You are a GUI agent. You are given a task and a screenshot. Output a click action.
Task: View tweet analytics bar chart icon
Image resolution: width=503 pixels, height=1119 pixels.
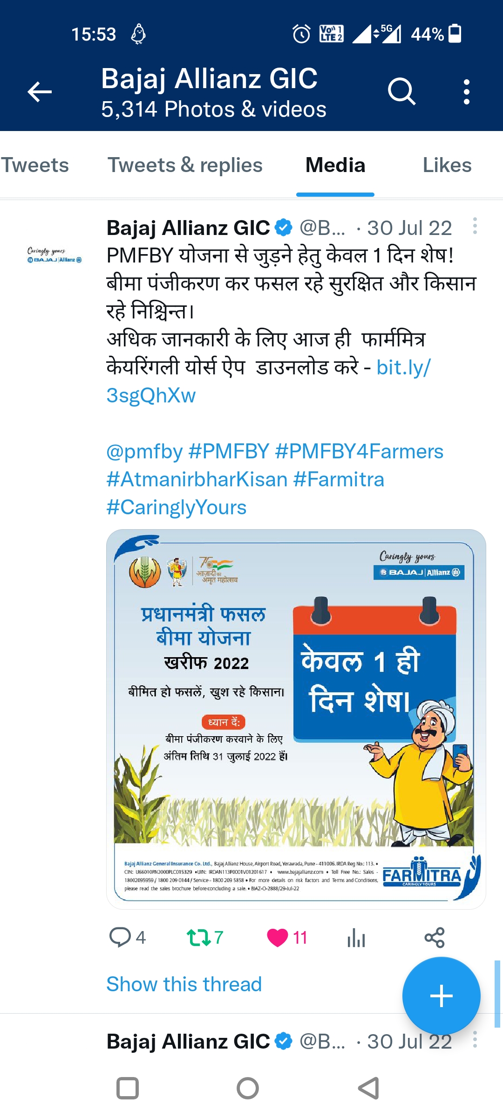coord(356,937)
